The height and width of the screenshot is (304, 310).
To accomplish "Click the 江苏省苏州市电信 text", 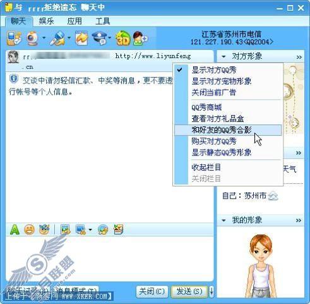I will [x=232, y=34].
